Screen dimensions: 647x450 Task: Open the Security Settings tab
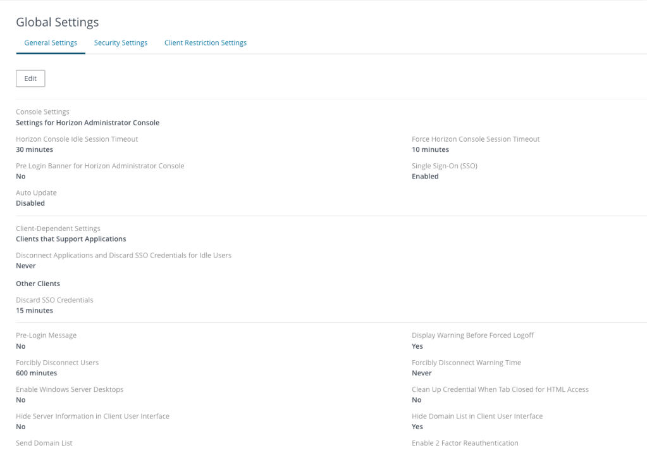click(121, 43)
